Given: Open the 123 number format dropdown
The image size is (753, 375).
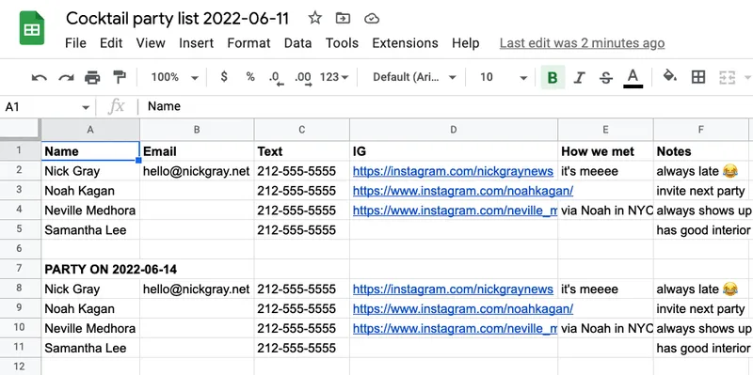Looking at the screenshot, I should tap(334, 77).
